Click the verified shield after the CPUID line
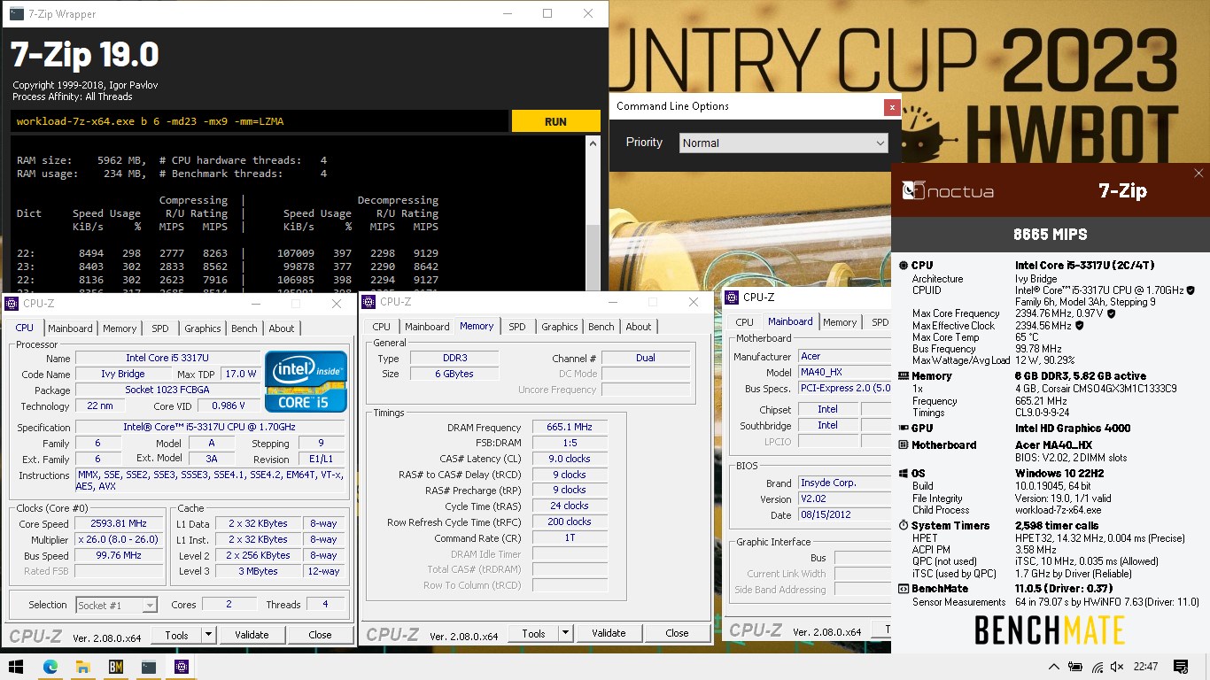The width and height of the screenshot is (1210, 680). [1191, 290]
